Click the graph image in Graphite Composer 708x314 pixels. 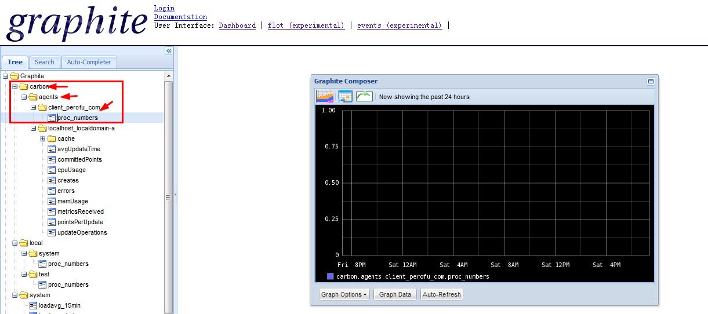pos(484,193)
